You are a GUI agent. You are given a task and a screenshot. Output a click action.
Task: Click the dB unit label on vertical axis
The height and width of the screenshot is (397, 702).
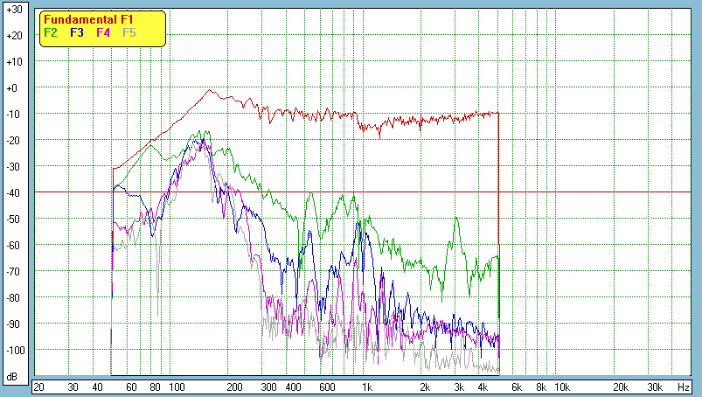(x=13, y=377)
